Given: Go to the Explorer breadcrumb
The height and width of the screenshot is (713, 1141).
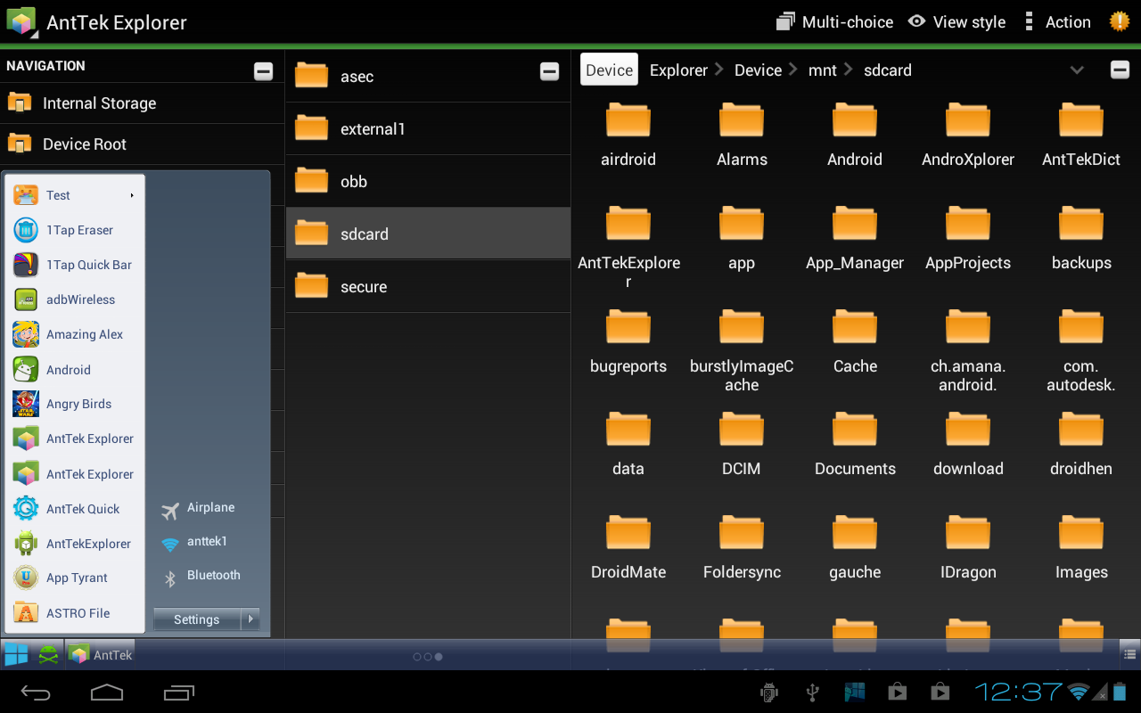Looking at the screenshot, I should pyautogui.click(x=678, y=70).
